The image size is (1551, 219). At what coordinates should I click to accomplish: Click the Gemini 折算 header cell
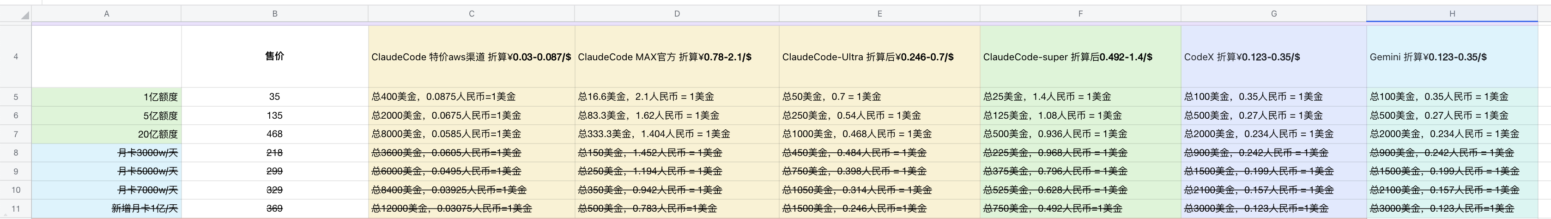click(1452, 57)
